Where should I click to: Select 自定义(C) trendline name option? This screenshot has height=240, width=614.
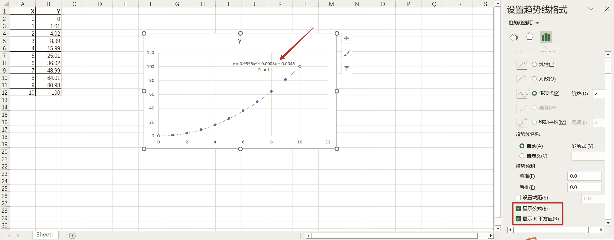[534, 156]
